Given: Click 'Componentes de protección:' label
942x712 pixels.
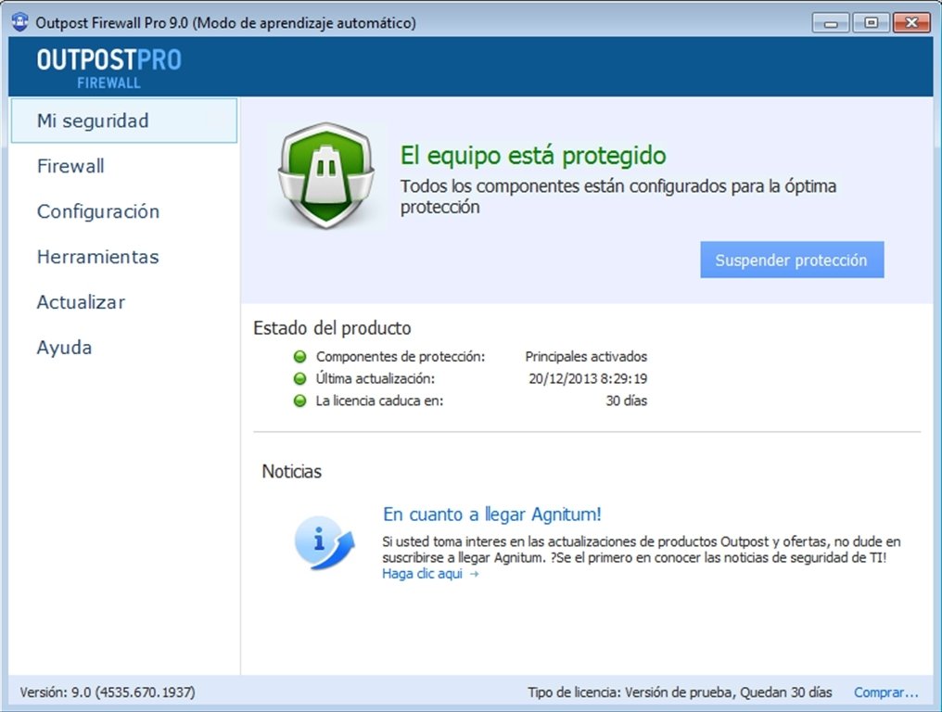Looking at the screenshot, I should coord(401,357).
